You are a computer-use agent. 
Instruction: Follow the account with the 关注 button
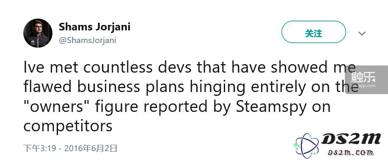pyautogui.click(x=313, y=32)
